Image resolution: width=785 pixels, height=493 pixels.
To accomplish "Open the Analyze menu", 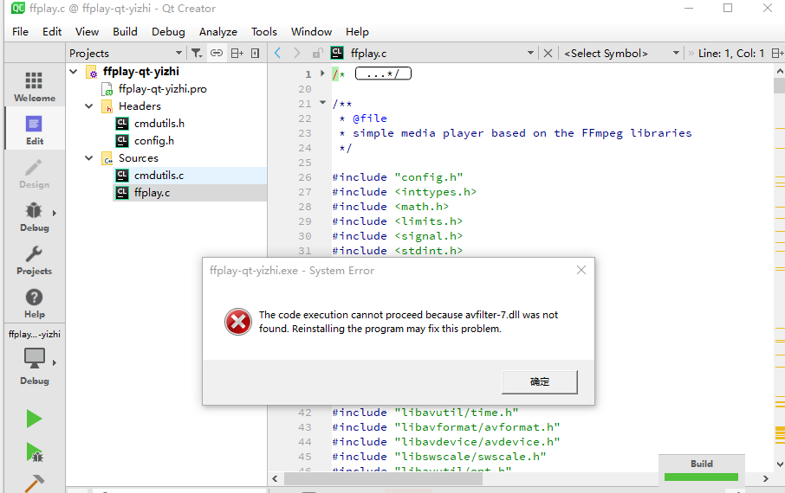I will point(217,31).
